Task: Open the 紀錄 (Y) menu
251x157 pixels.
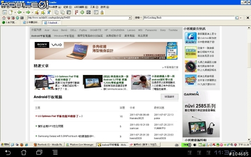Action: pyautogui.click(x=67, y=7)
